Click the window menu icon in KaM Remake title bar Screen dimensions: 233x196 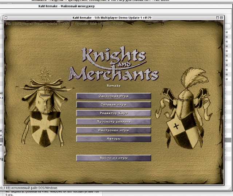tap(6, 18)
